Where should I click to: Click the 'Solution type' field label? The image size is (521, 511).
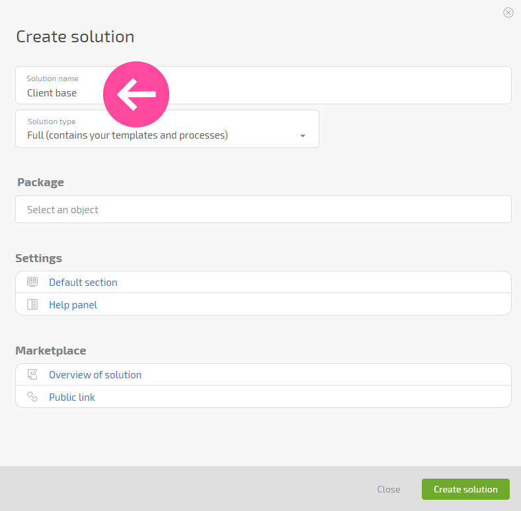click(x=52, y=121)
